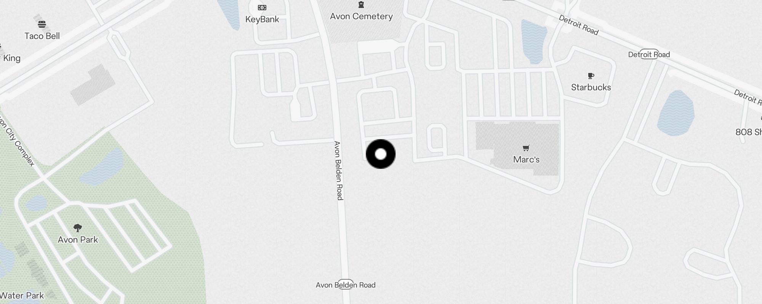Image resolution: width=762 pixels, height=304 pixels.
Task: Open the Avon Cemetery label
Action: coord(361,16)
